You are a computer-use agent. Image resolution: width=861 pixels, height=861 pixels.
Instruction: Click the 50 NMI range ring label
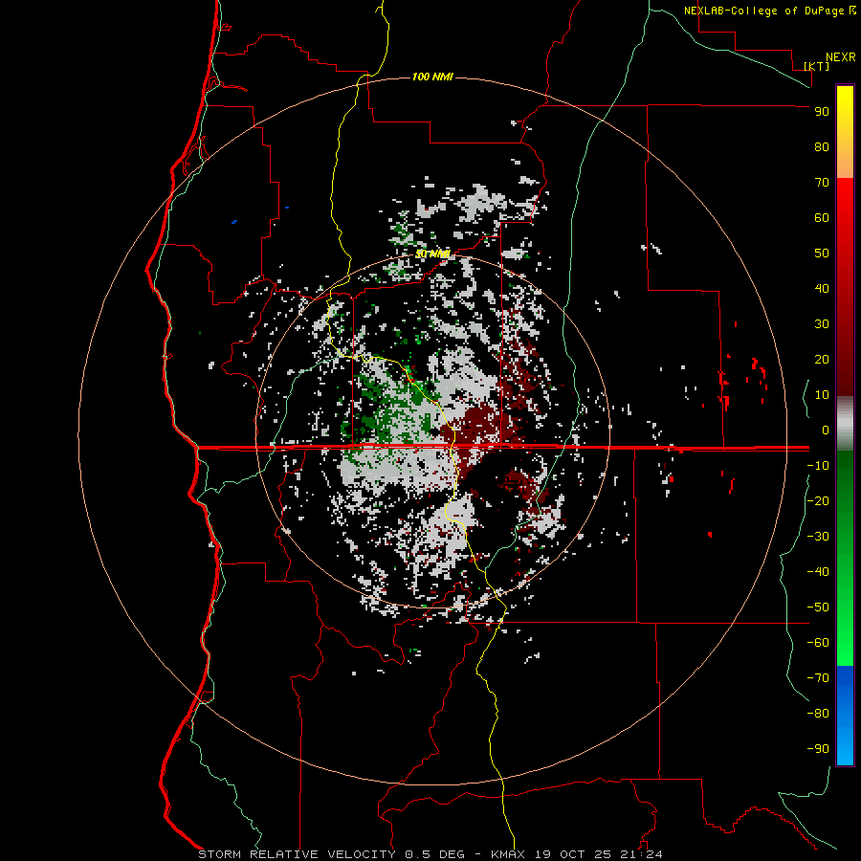pos(432,254)
